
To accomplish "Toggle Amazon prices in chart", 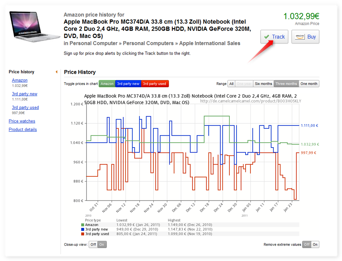I will [107, 84].
